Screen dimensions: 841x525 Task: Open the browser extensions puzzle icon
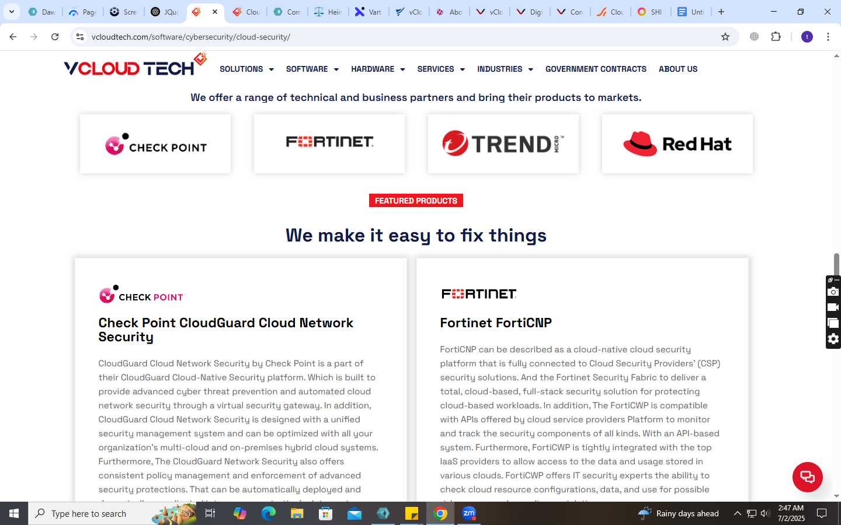coord(776,37)
